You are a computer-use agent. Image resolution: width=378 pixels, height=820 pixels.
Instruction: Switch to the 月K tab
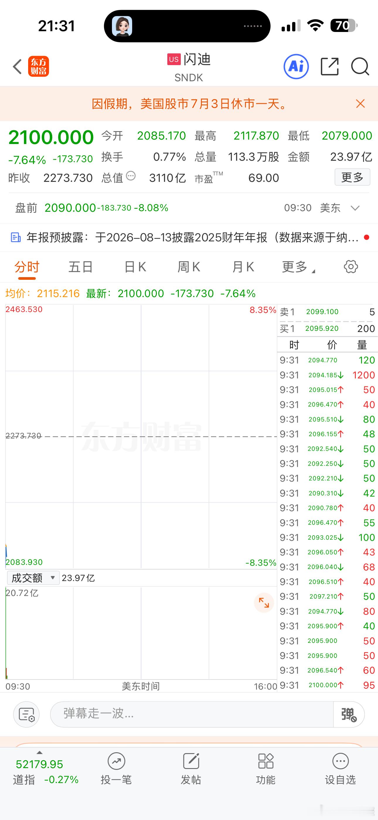pyautogui.click(x=243, y=267)
